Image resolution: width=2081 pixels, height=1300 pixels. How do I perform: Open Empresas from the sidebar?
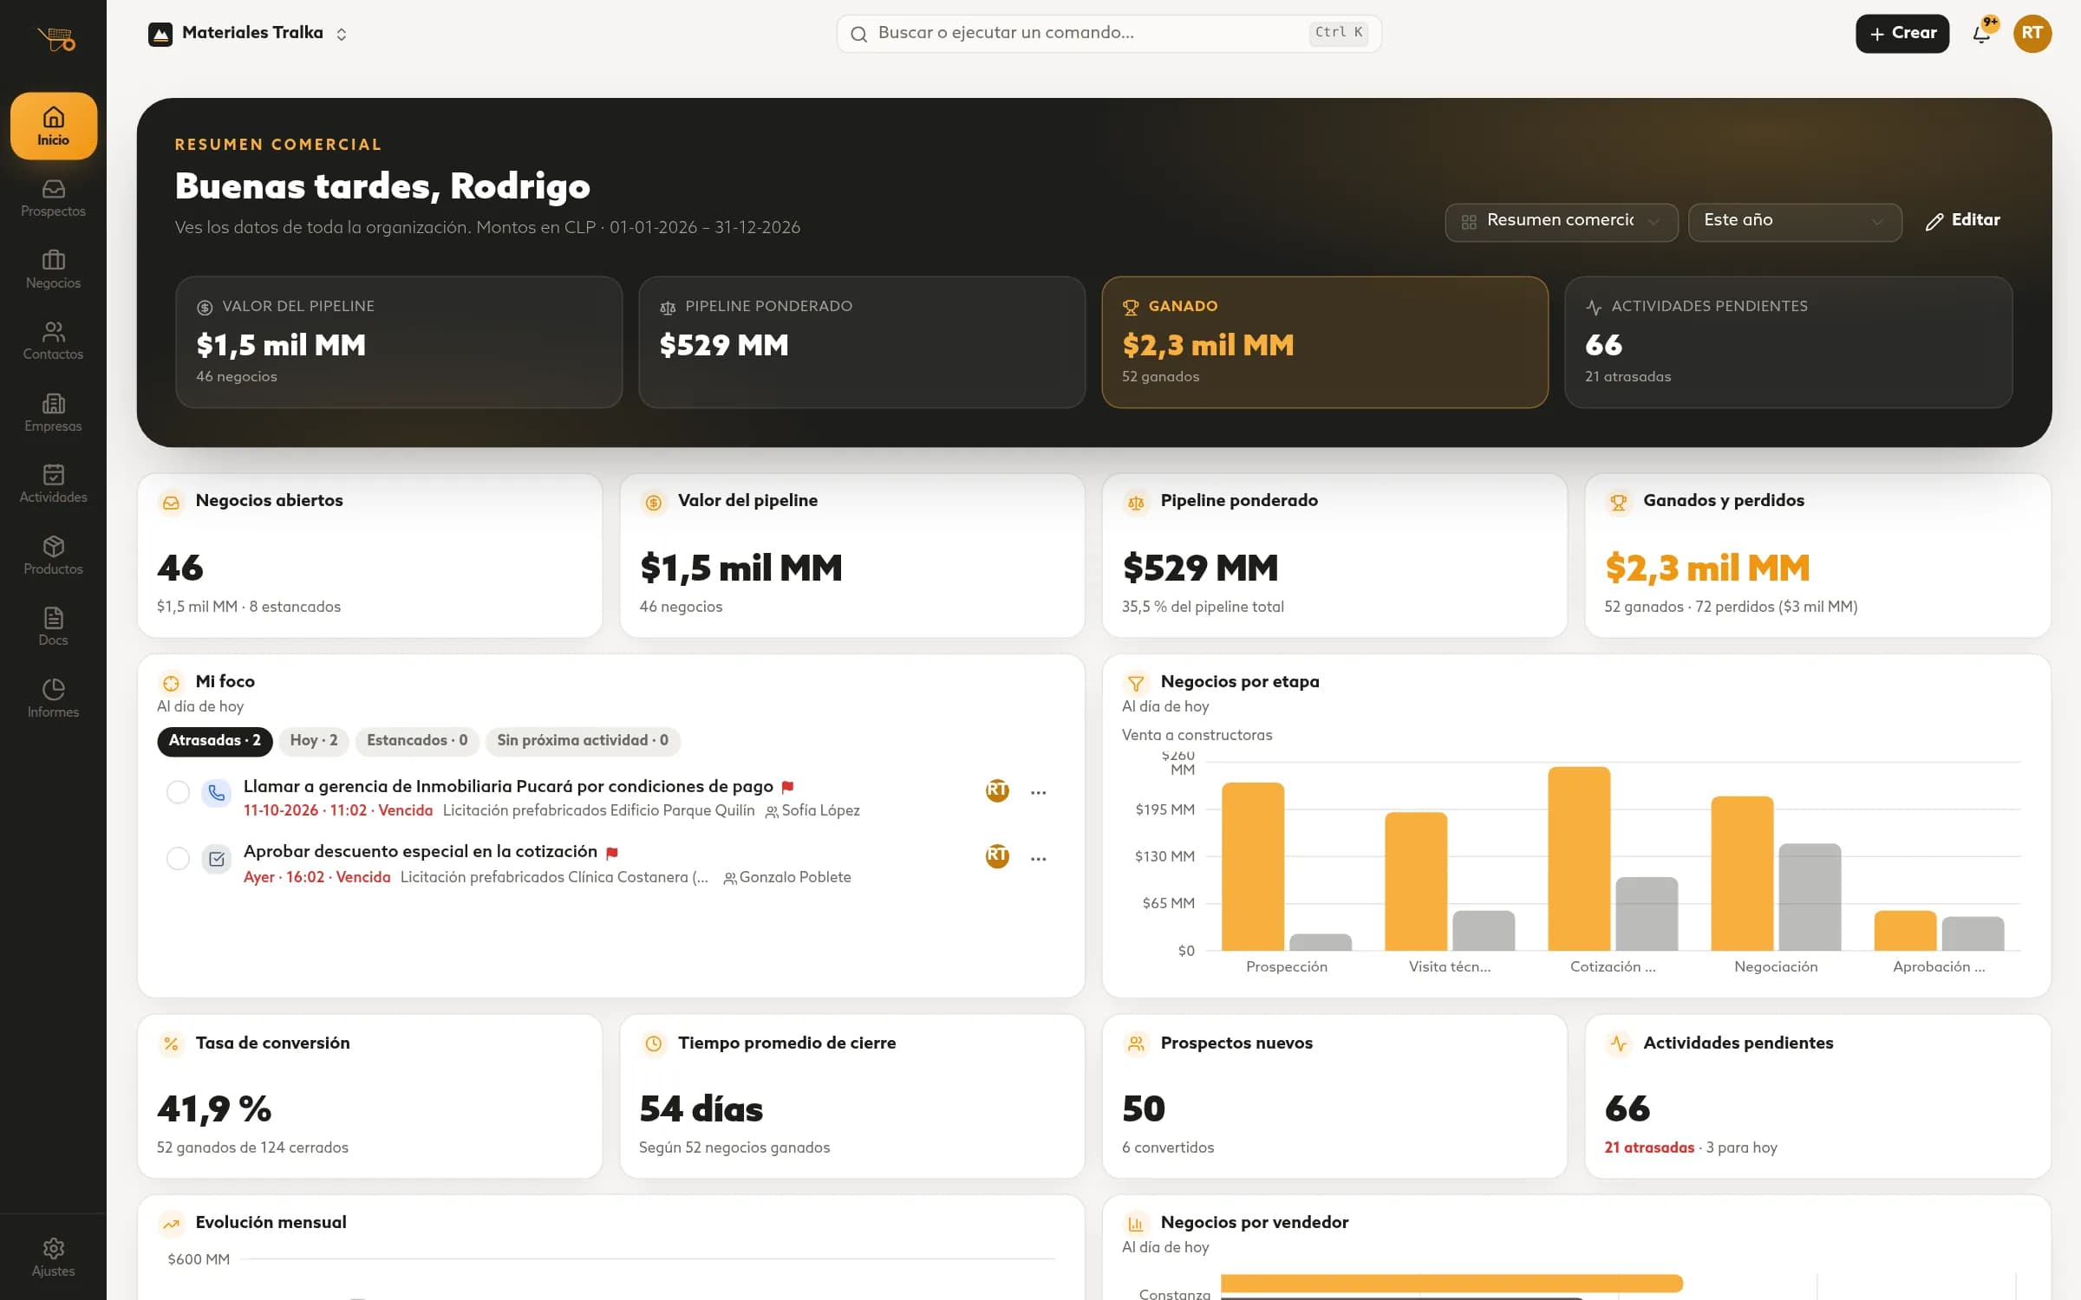53,413
